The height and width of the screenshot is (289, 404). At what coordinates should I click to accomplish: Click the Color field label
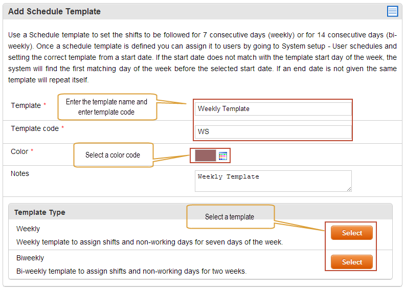(19, 151)
